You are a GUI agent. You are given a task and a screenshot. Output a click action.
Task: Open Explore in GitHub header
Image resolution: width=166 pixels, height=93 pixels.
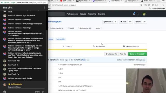[x=101, y=14]
